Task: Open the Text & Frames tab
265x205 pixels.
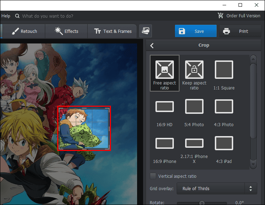Action: point(113,31)
